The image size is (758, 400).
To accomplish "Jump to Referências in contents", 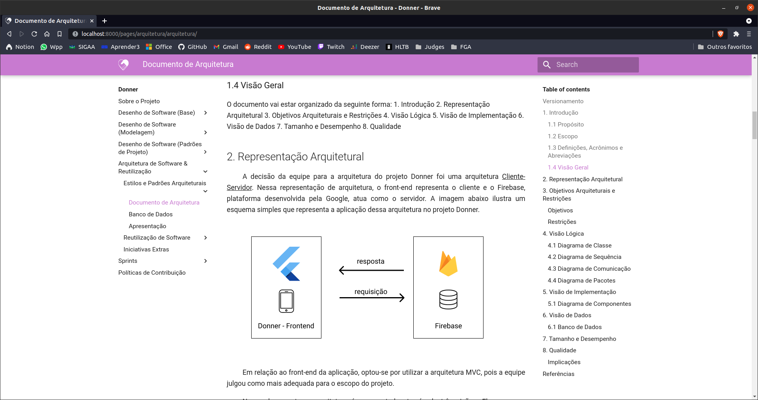I will tap(558, 374).
